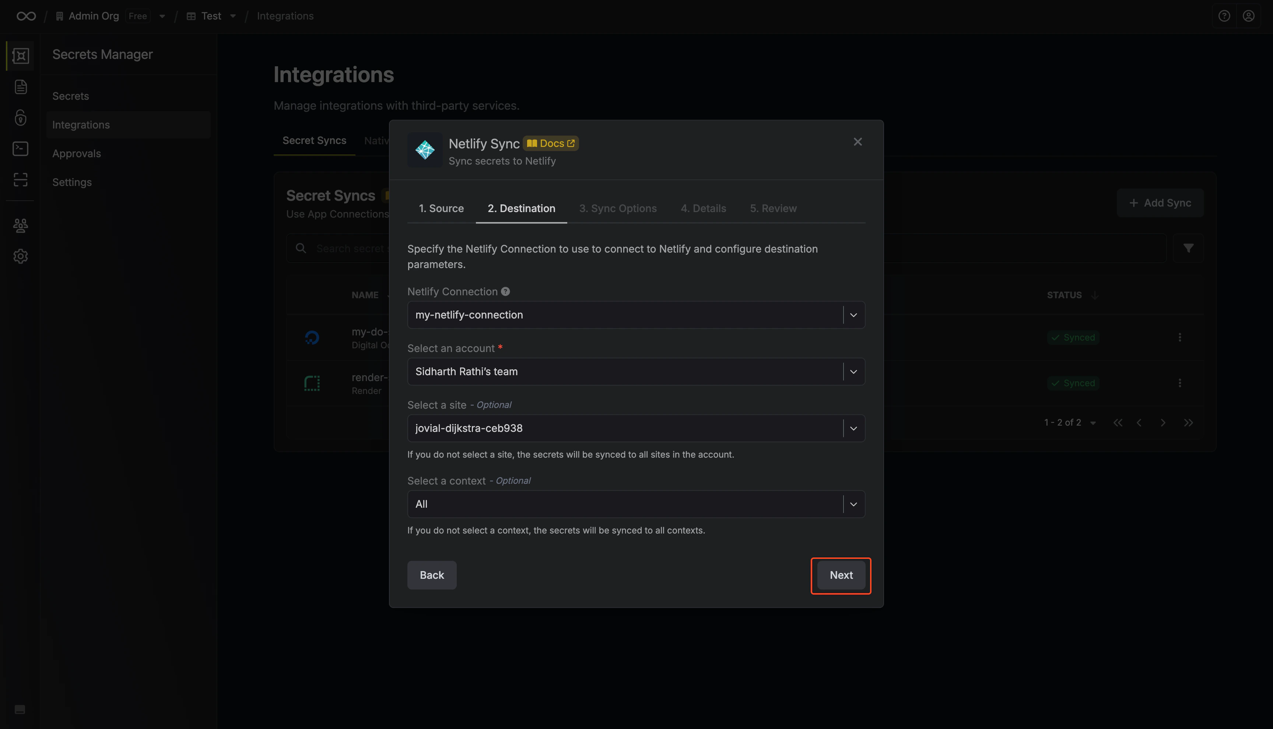Viewport: 1273px width, 729px height.
Task: Click the filter funnel icon
Action: 1188,248
